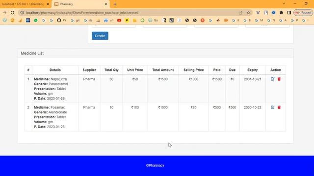Select the Fosamax medicine name
Screen dimensions: 314x176
click(58, 108)
